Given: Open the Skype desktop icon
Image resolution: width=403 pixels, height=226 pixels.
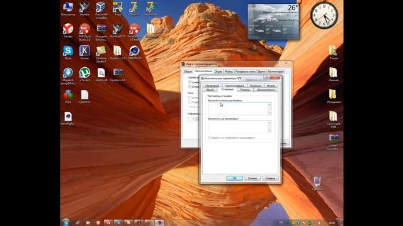Looking at the screenshot, I should 68,53.
